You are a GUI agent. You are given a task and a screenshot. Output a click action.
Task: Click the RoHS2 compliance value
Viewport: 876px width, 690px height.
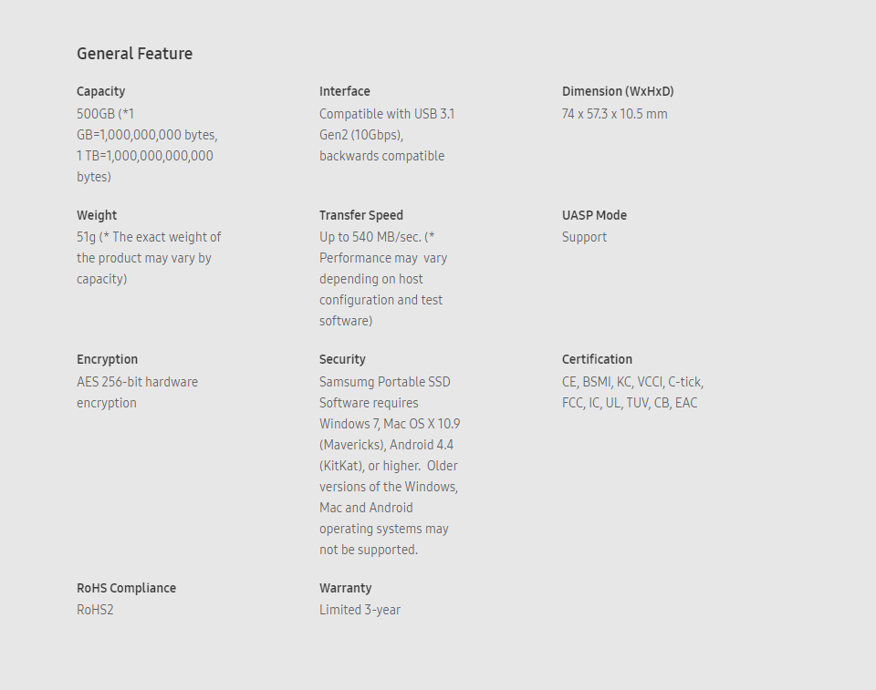(x=95, y=610)
